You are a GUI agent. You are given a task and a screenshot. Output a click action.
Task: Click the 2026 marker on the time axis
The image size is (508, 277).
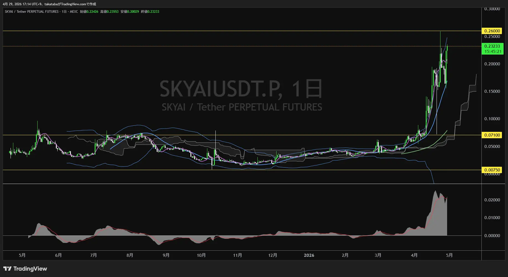[309, 255]
